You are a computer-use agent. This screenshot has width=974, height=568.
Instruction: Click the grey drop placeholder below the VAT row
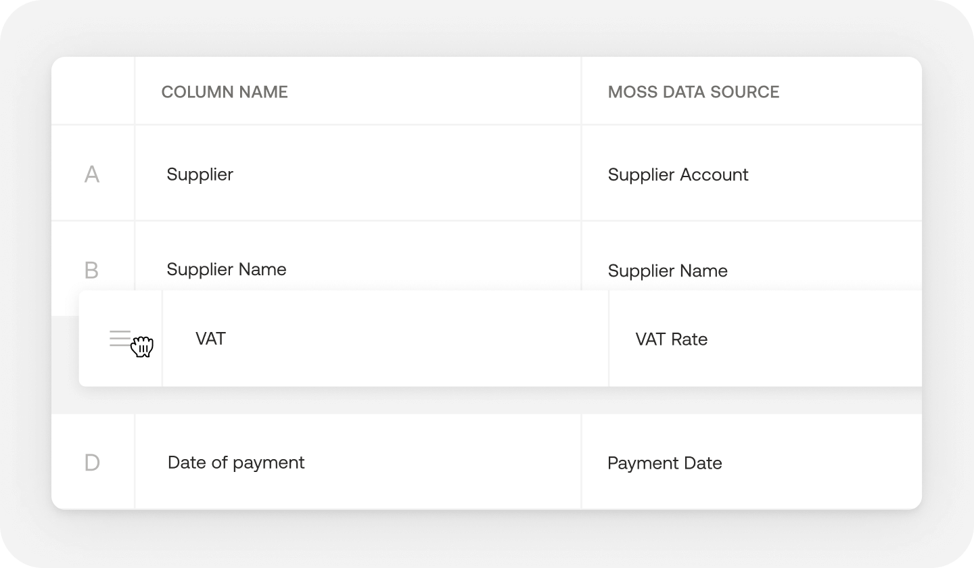coord(473,400)
